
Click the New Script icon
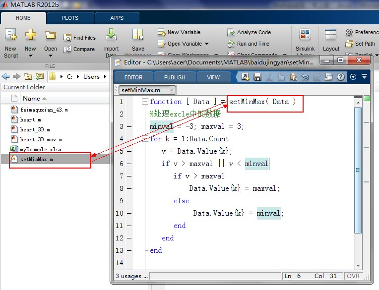click(x=11, y=34)
